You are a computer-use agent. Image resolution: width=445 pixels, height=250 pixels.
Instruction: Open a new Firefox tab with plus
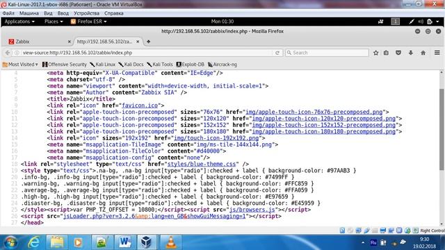[x=148, y=42]
